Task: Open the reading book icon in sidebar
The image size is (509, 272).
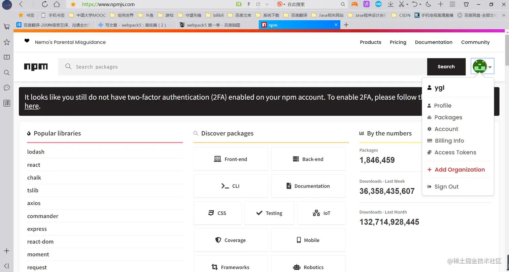Action: click(x=6, y=57)
